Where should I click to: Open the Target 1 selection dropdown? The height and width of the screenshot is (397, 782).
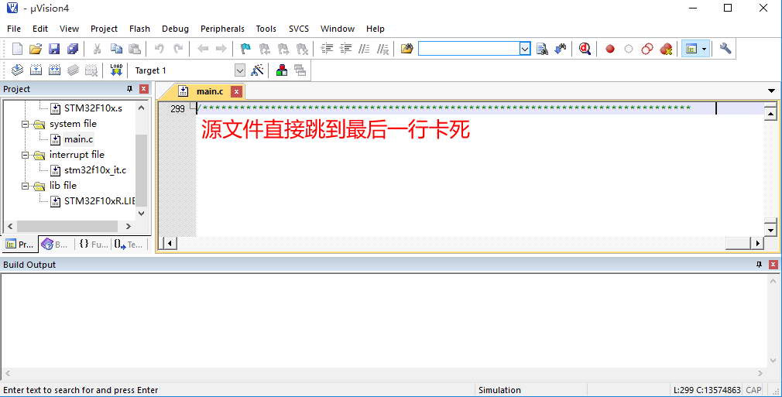click(240, 70)
